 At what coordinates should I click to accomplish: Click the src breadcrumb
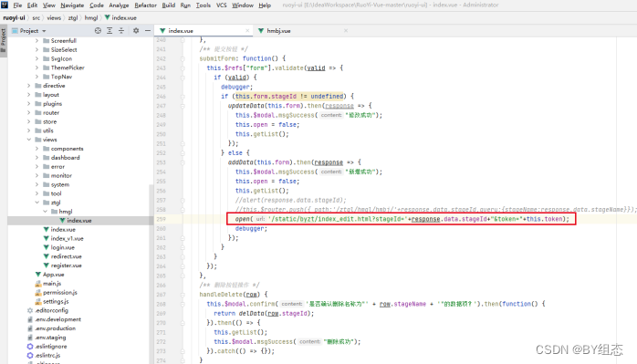(37, 18)
